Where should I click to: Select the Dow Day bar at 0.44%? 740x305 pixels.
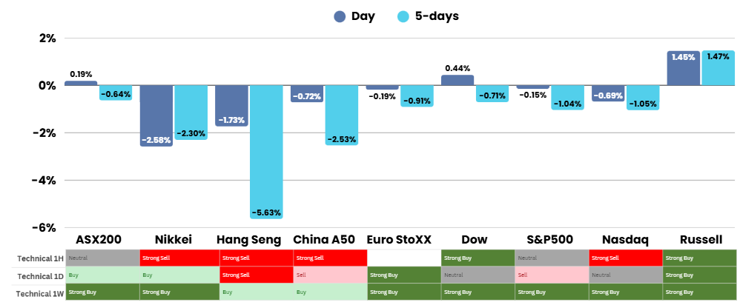pyautogui.click(x=457, y=80)
